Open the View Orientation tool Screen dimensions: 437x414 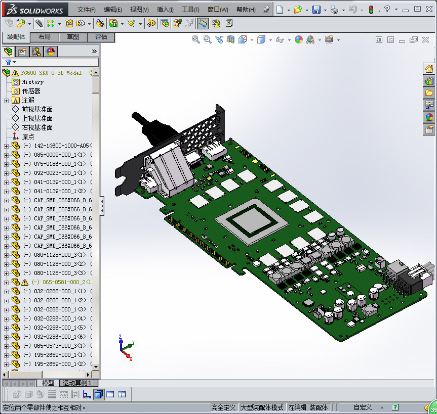[x=243, y=39]
